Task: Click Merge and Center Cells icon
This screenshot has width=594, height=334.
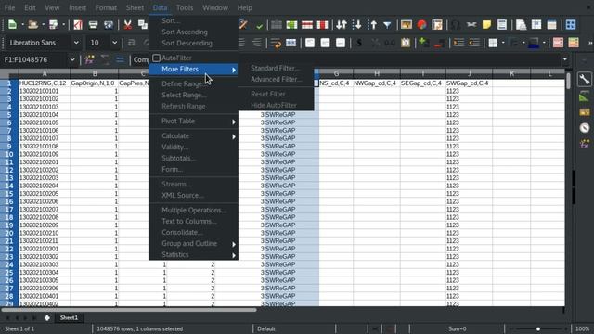Action: (291, 43)
